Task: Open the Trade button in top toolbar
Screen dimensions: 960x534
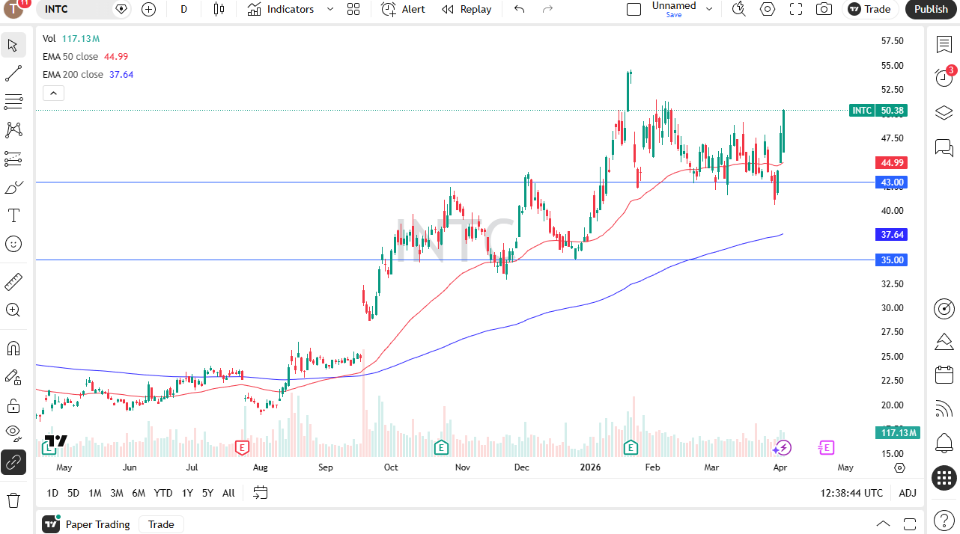Action: pos(870,9)
